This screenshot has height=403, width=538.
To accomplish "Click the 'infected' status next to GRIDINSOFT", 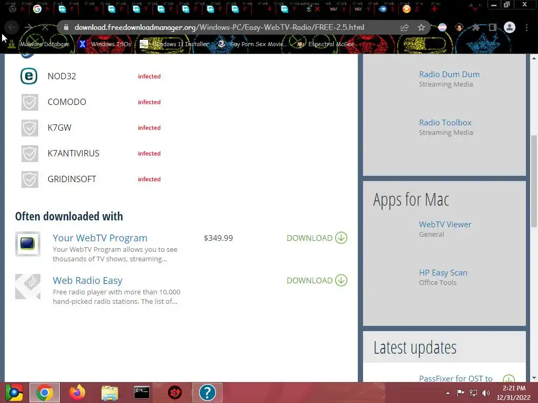I will click(x=149, y=179).
